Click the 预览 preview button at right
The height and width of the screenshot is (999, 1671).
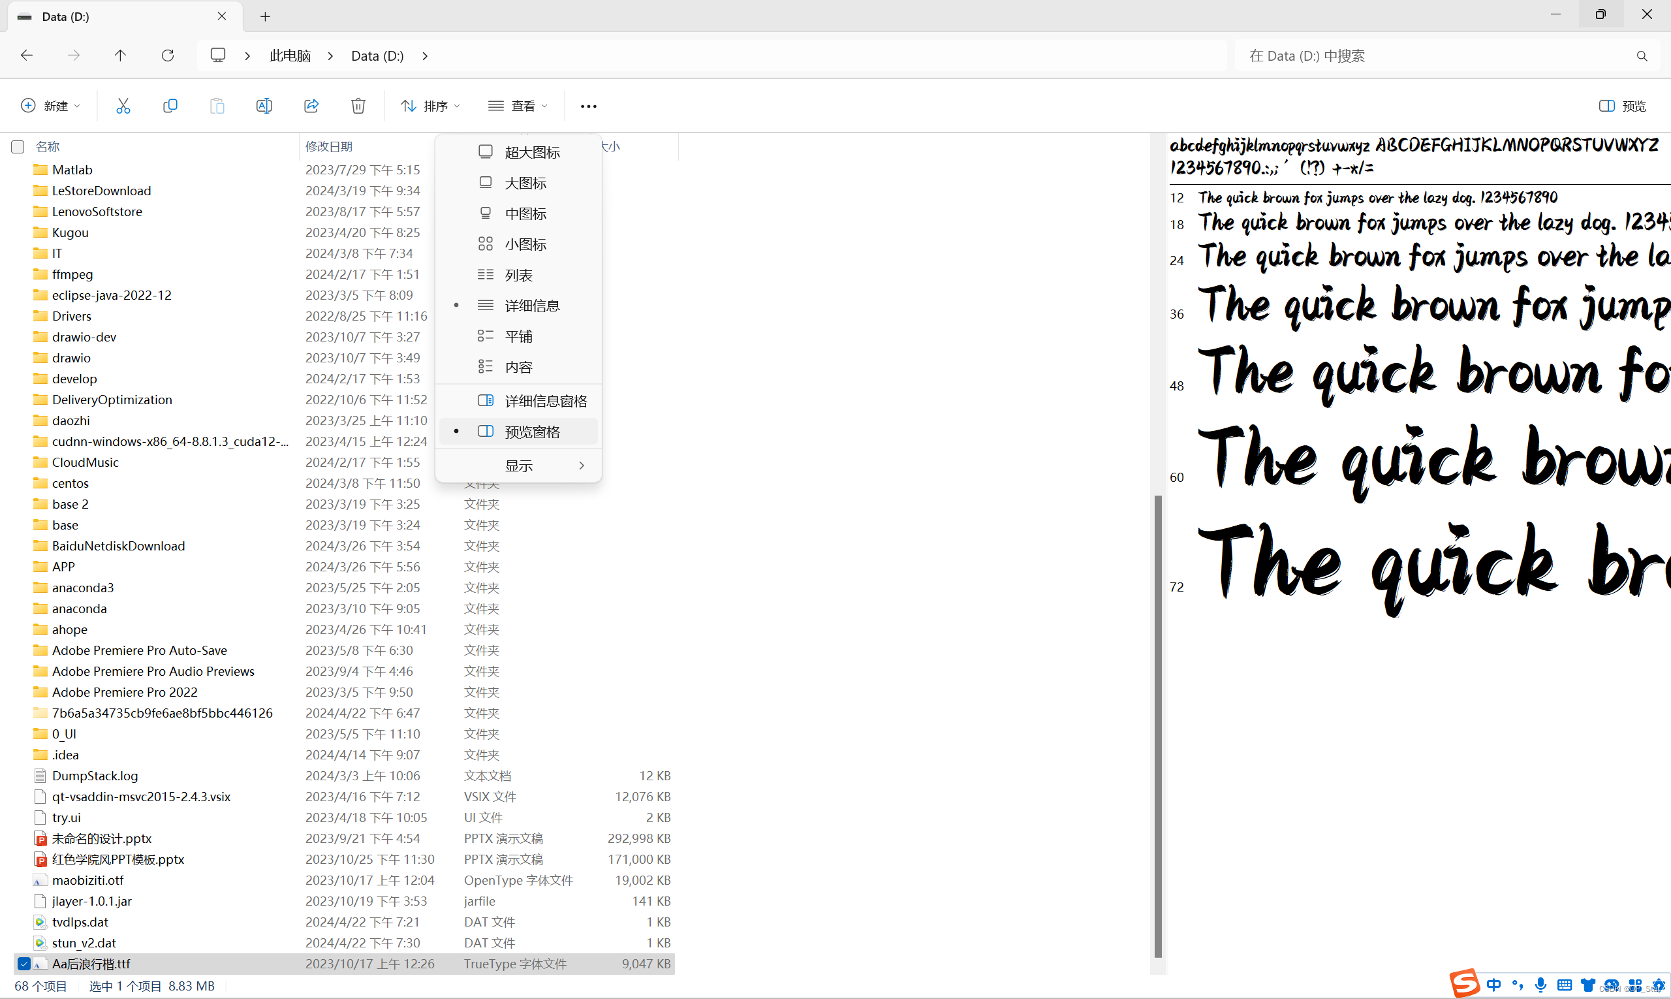click(1623, 106)
